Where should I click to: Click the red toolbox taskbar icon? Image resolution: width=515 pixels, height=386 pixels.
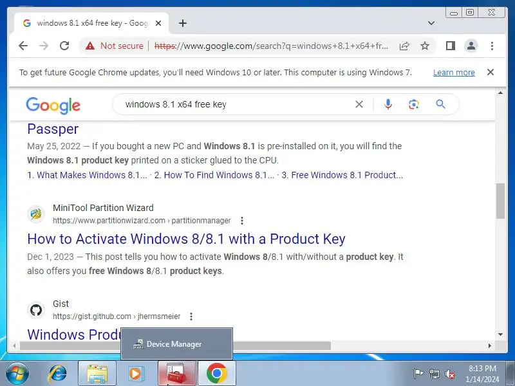click(x=177, y=374)
